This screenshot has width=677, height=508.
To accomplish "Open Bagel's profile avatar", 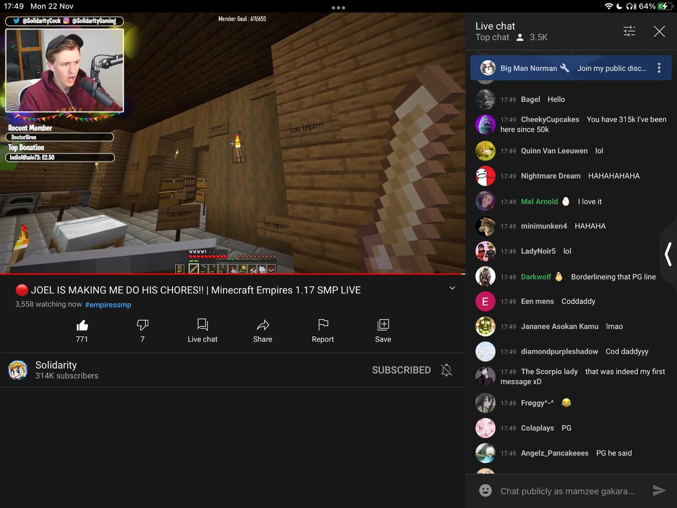I will click(485, 99).
